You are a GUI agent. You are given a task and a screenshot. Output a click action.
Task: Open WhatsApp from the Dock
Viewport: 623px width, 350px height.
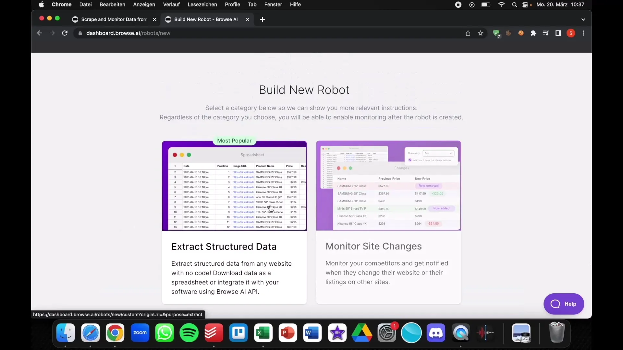click(165, 333)
